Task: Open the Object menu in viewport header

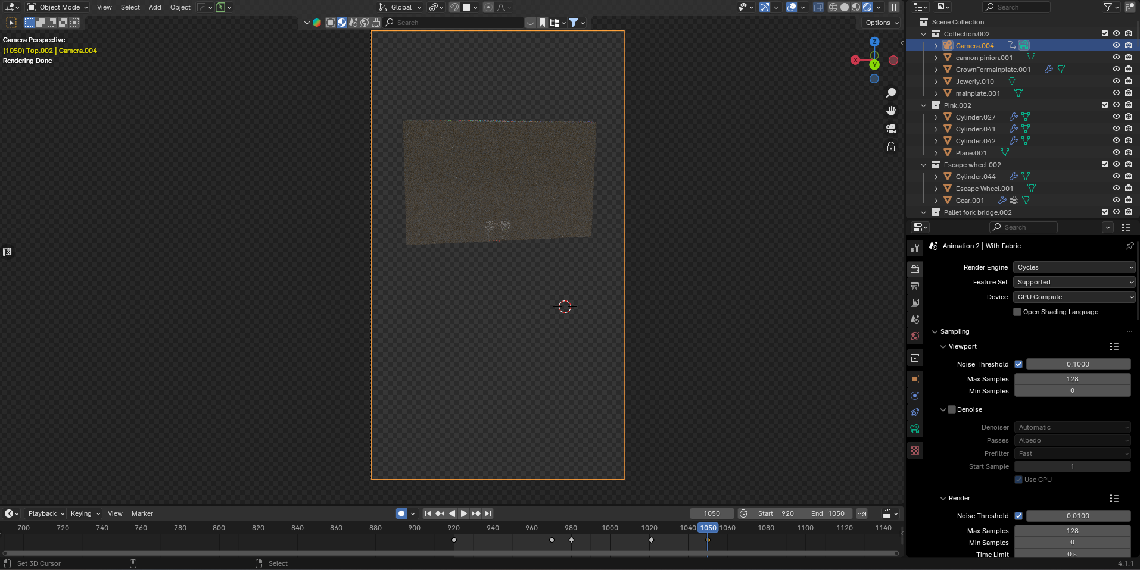Action: (x=180, y=7)
